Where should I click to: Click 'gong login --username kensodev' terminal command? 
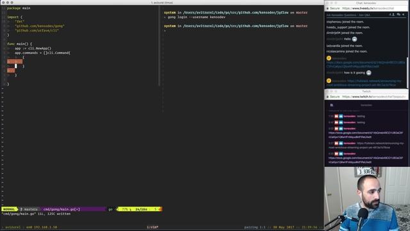coord(197,17)
